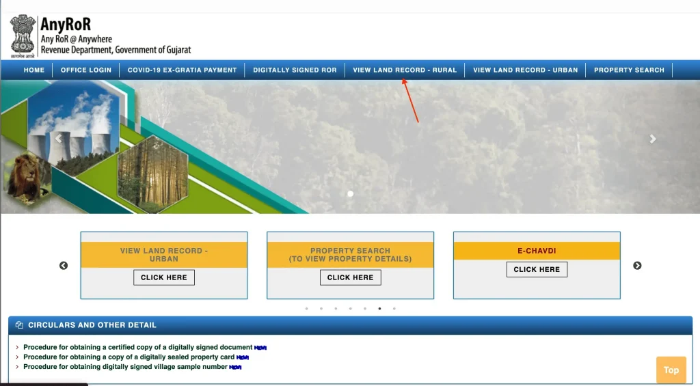Open procedure for certified copy of signed document
Image resolution: width=700 pixels, height=386 pixels.
(138, 347)
